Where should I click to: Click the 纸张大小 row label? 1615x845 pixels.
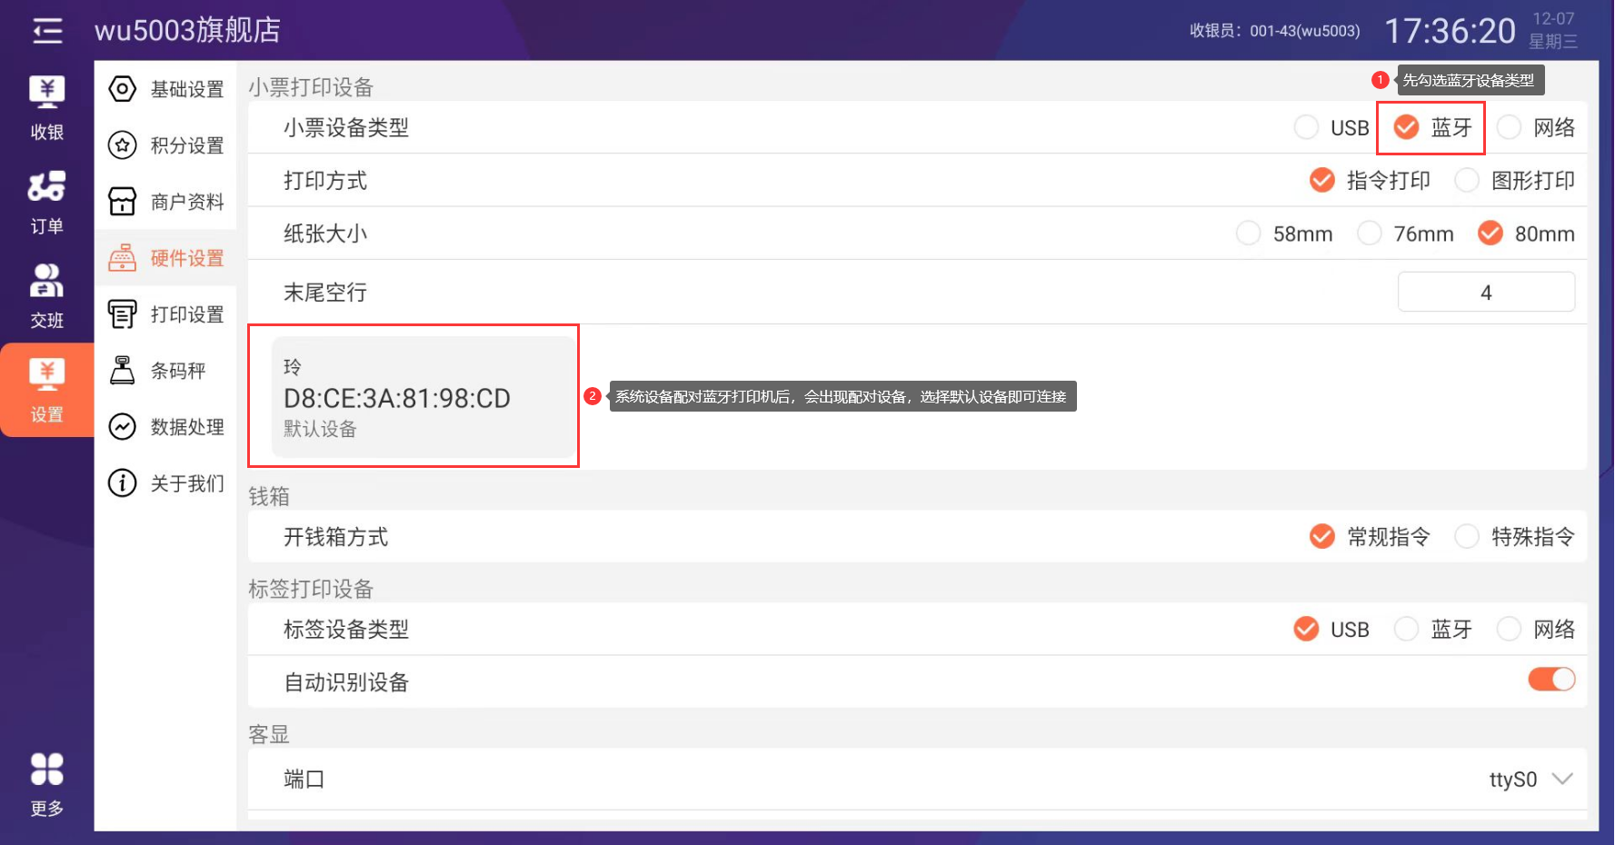click(x=325, y=234)
